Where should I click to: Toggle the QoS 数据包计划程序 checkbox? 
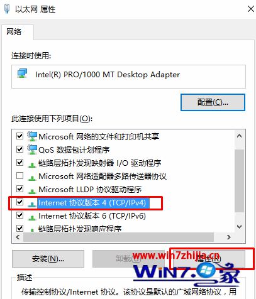[19, 149]
